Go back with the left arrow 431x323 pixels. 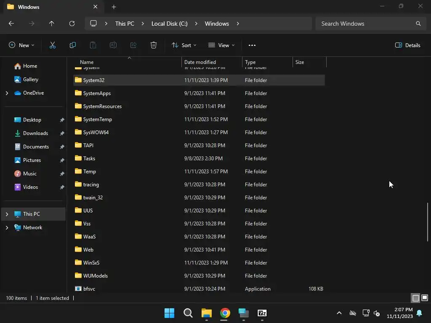[11, 24]
